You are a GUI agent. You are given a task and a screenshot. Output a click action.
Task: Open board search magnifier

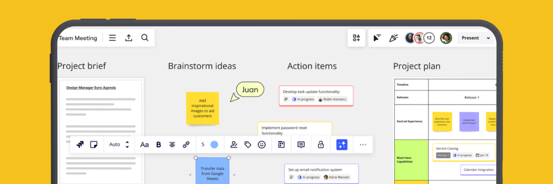pos(145,38)
